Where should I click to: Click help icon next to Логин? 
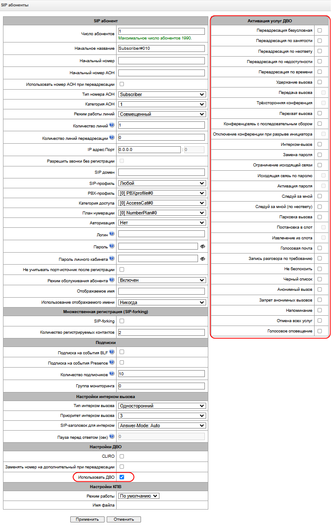tap(112, 234)
